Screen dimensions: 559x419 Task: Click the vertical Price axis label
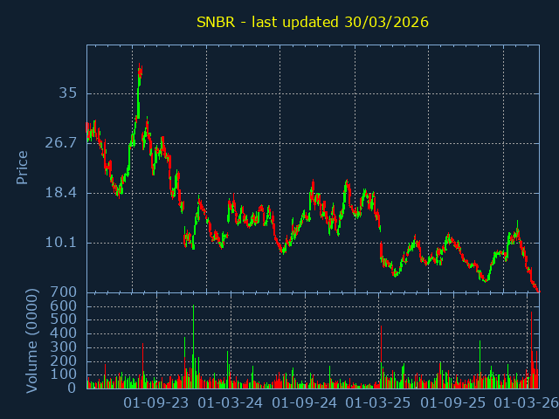(x=23, y=168)
